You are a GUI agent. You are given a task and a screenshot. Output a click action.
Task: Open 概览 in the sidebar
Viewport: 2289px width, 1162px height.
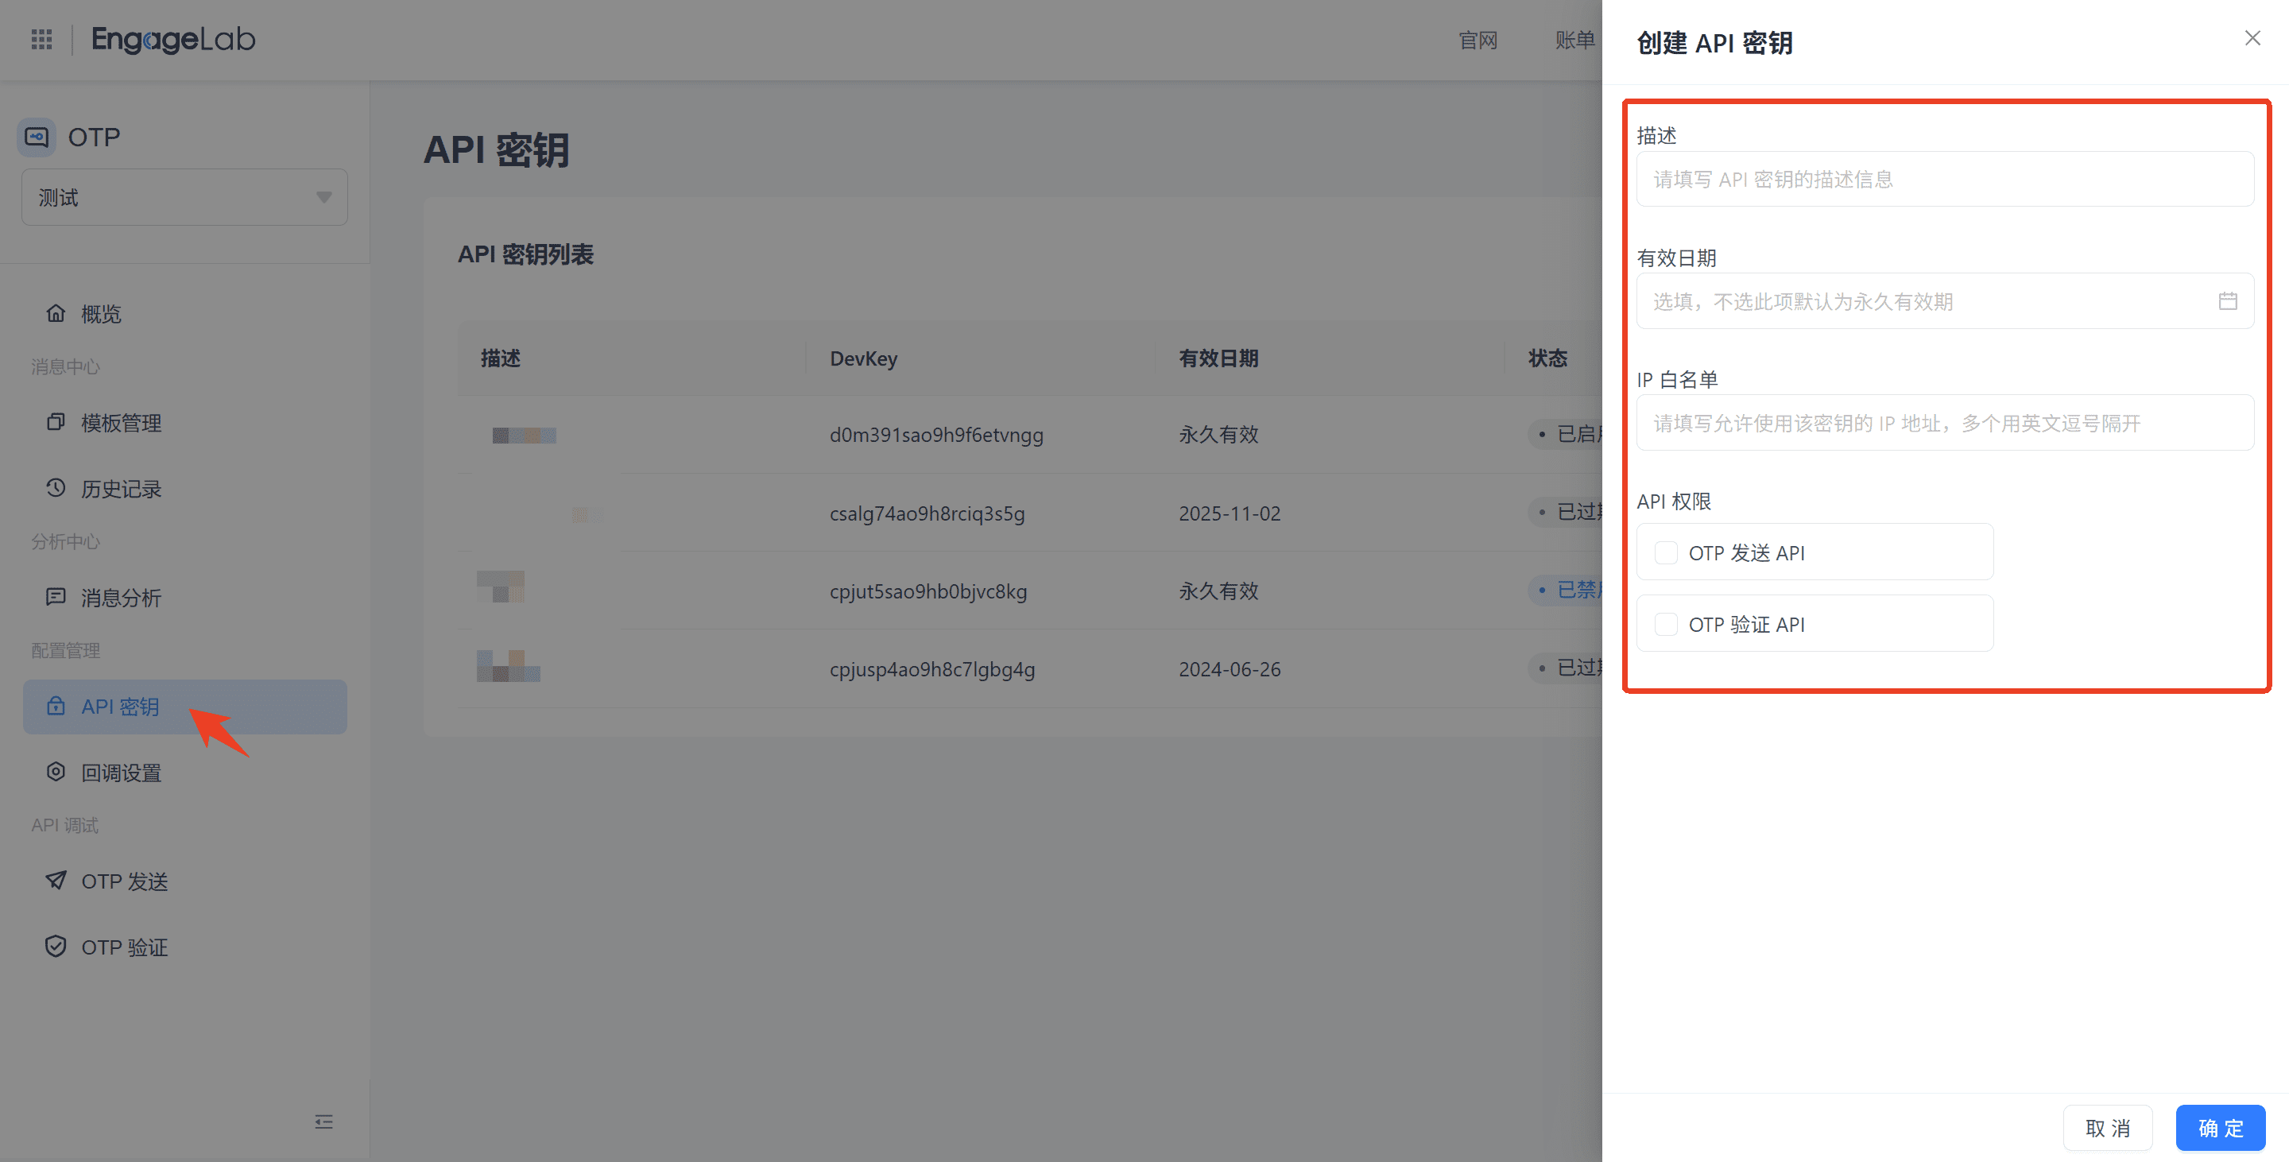(x=101, y=314)
